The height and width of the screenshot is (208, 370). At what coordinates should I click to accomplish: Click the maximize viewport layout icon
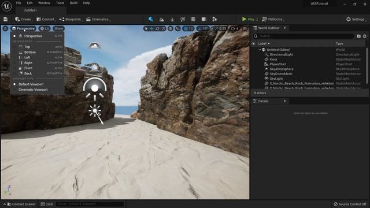coord(245,28)
